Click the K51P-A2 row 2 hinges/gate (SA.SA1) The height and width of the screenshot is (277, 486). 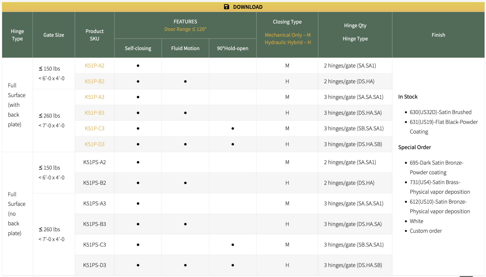pyautogui.click(x=350, y=66)
